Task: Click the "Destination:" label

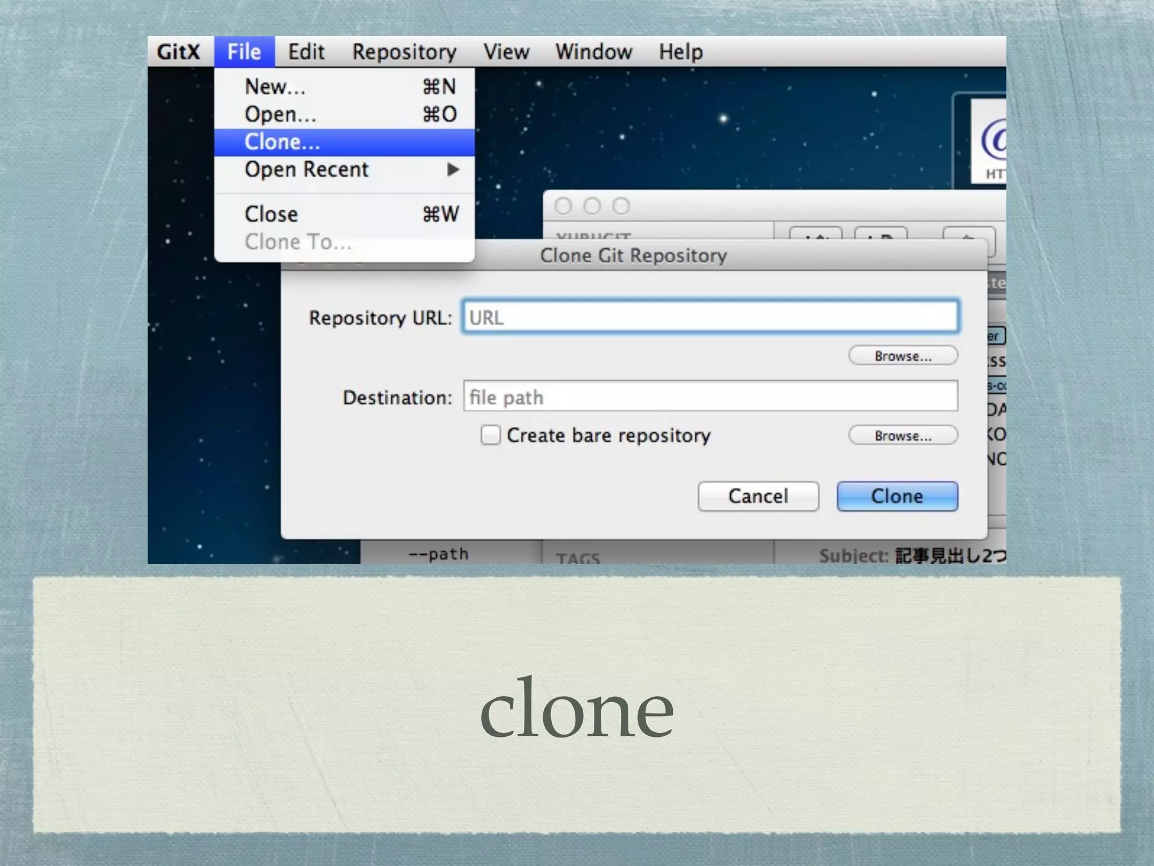Action: pyautogui.click(x=397, y=398)
